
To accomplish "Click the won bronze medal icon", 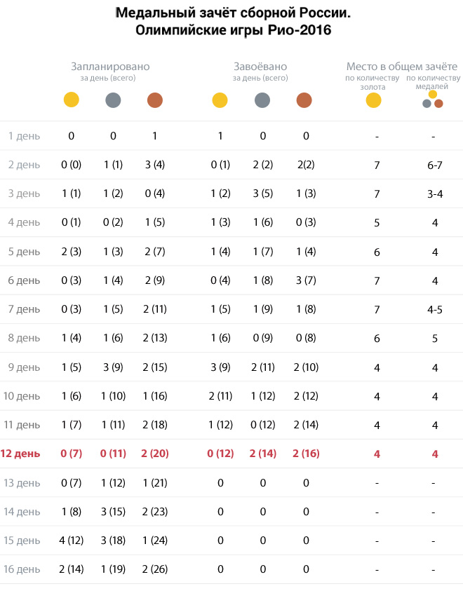I will [304, 100].
